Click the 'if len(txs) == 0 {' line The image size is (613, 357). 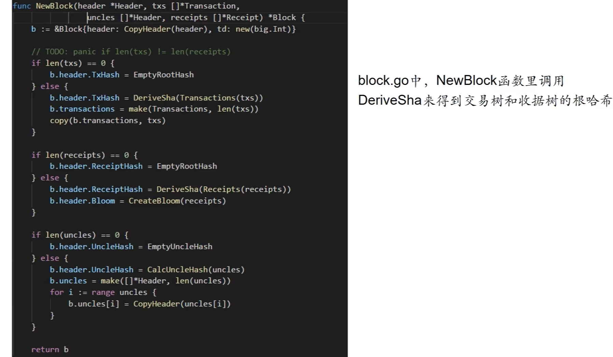[73, 63]
